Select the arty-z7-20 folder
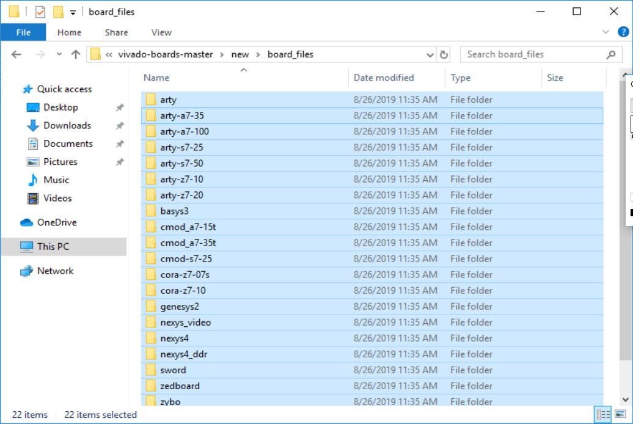 tap(372, 196)
